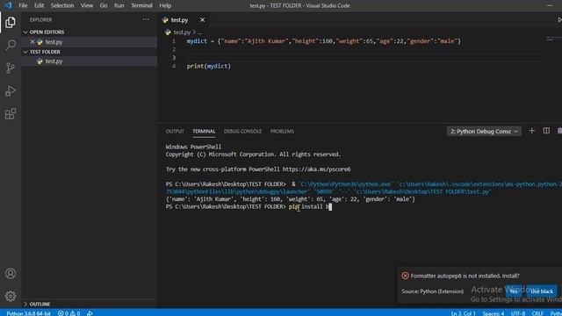
Task: Switch to the Terminal panel tab
Action: [204, 132]
